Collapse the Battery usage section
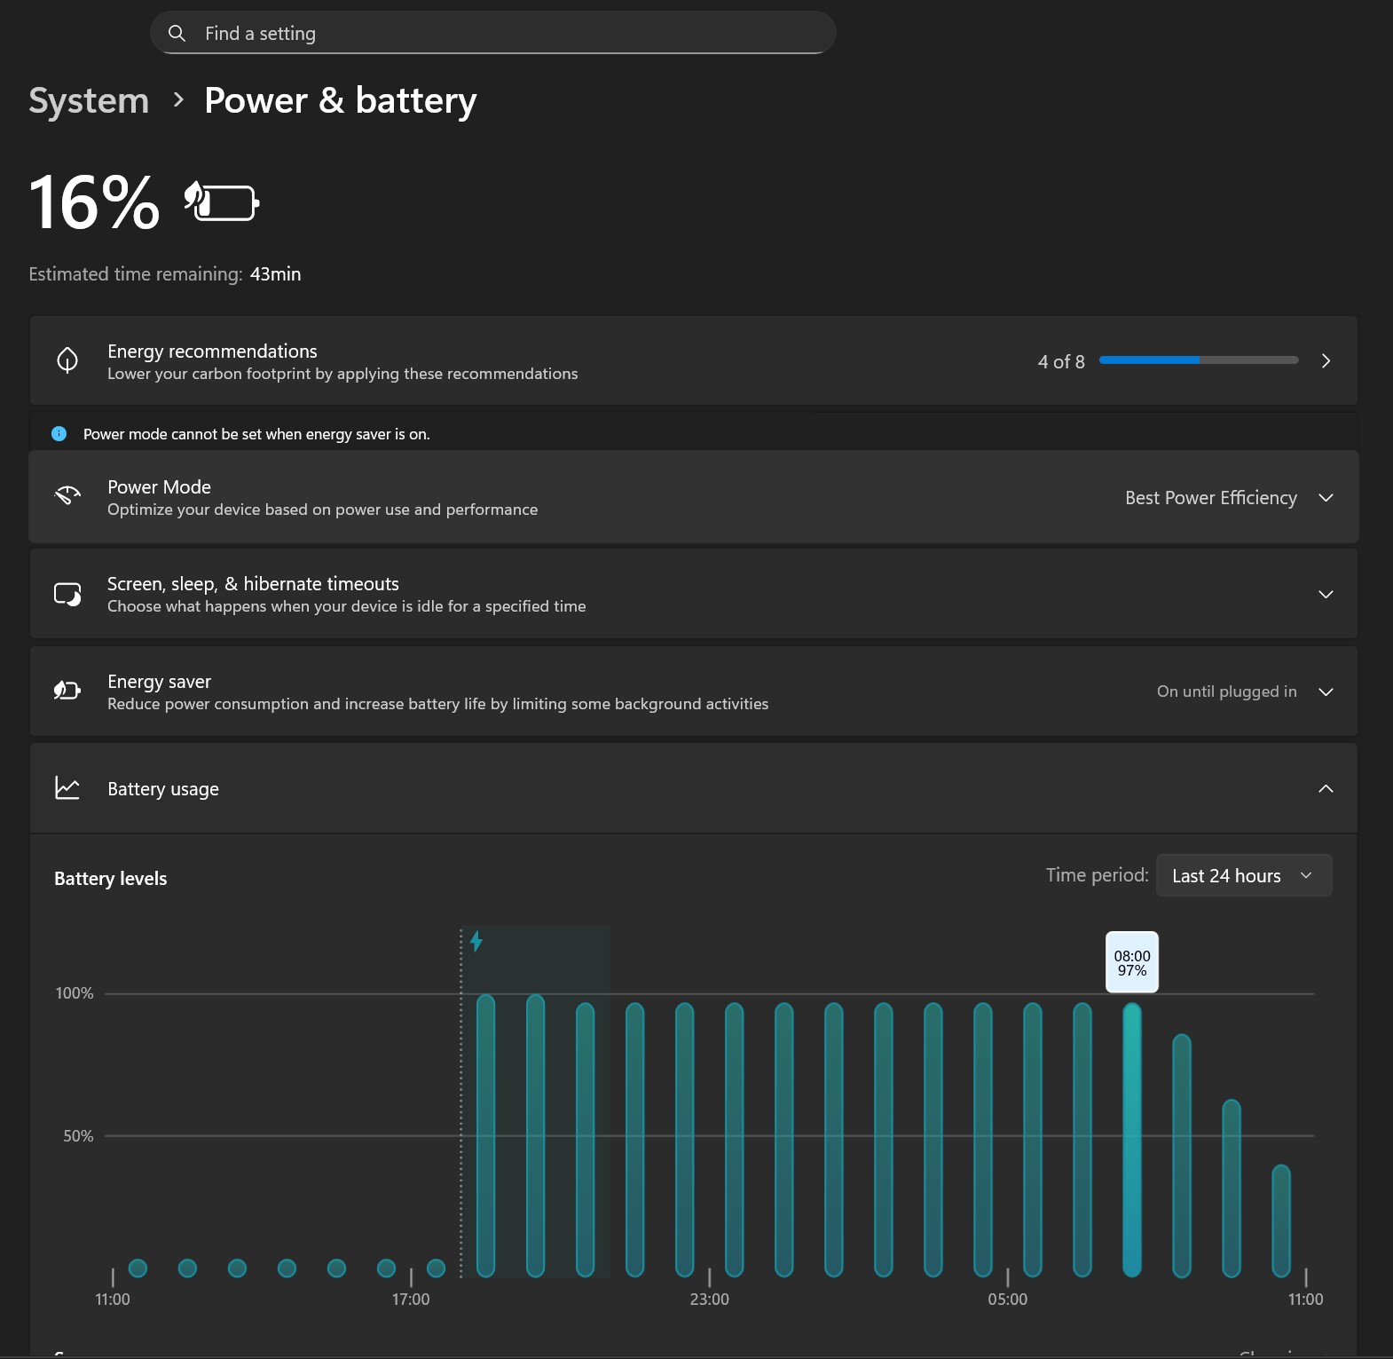 point(1326,788)
